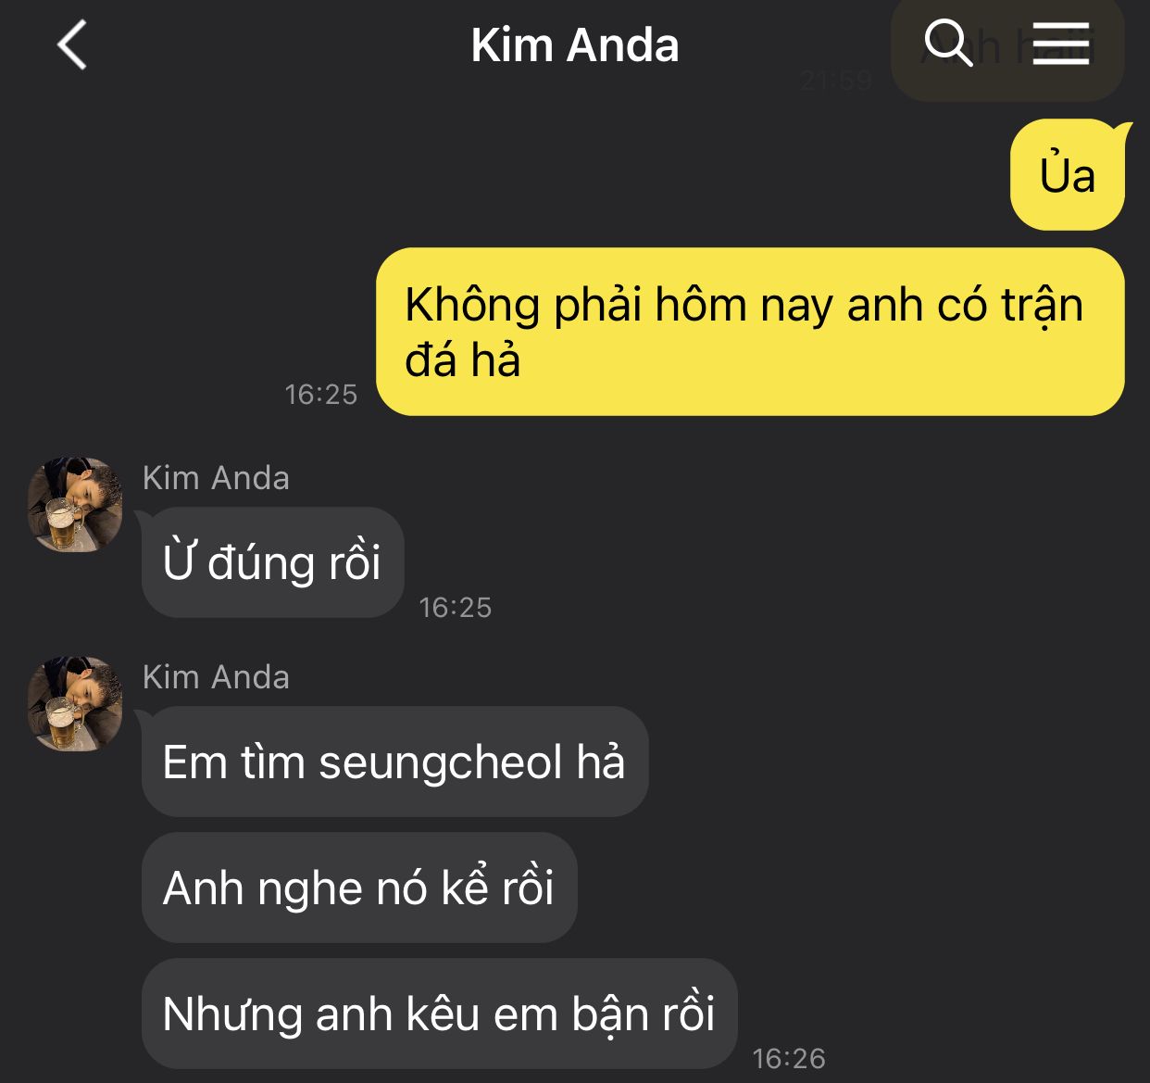Viewport: 1150px width, 1083px height.
Task: Click sender name 'Kim Anda' above 'Ừ đúng rồi'
Action: pos(216,478)
